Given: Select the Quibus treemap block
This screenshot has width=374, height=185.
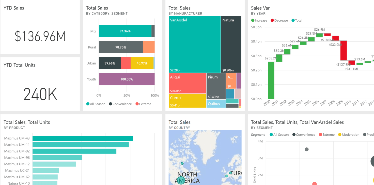Looking at the screenshot, I should [x=216, y=104].
